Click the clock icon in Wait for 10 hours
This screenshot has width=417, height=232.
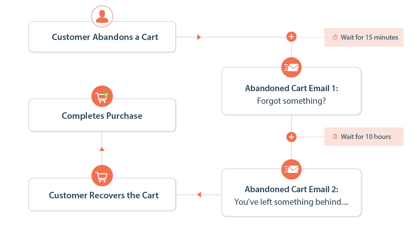point(335,137)
